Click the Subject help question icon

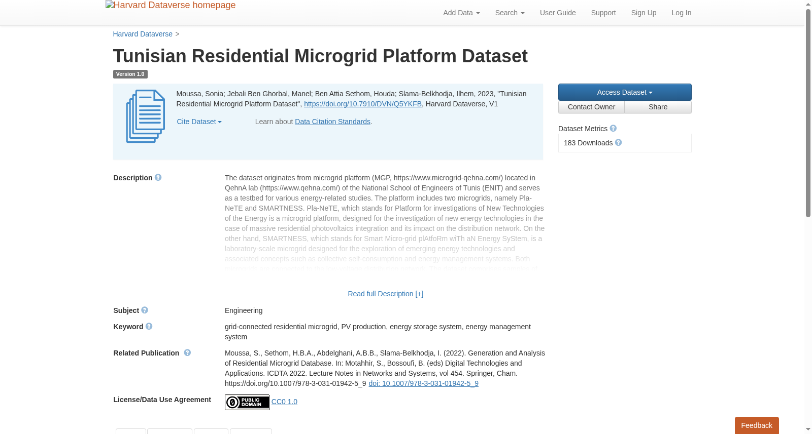point(145,310)
